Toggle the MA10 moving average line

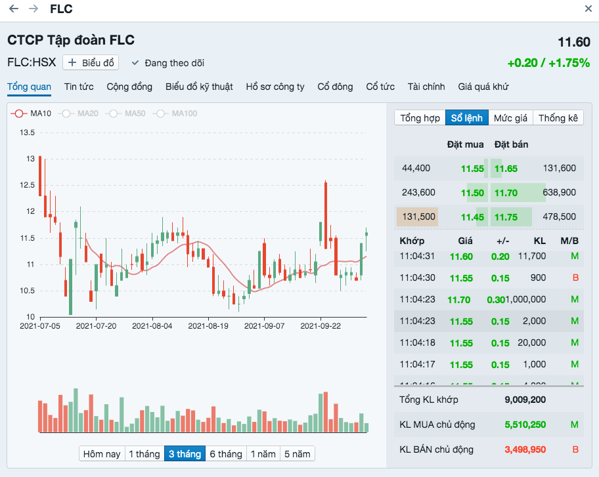(32, 114)
